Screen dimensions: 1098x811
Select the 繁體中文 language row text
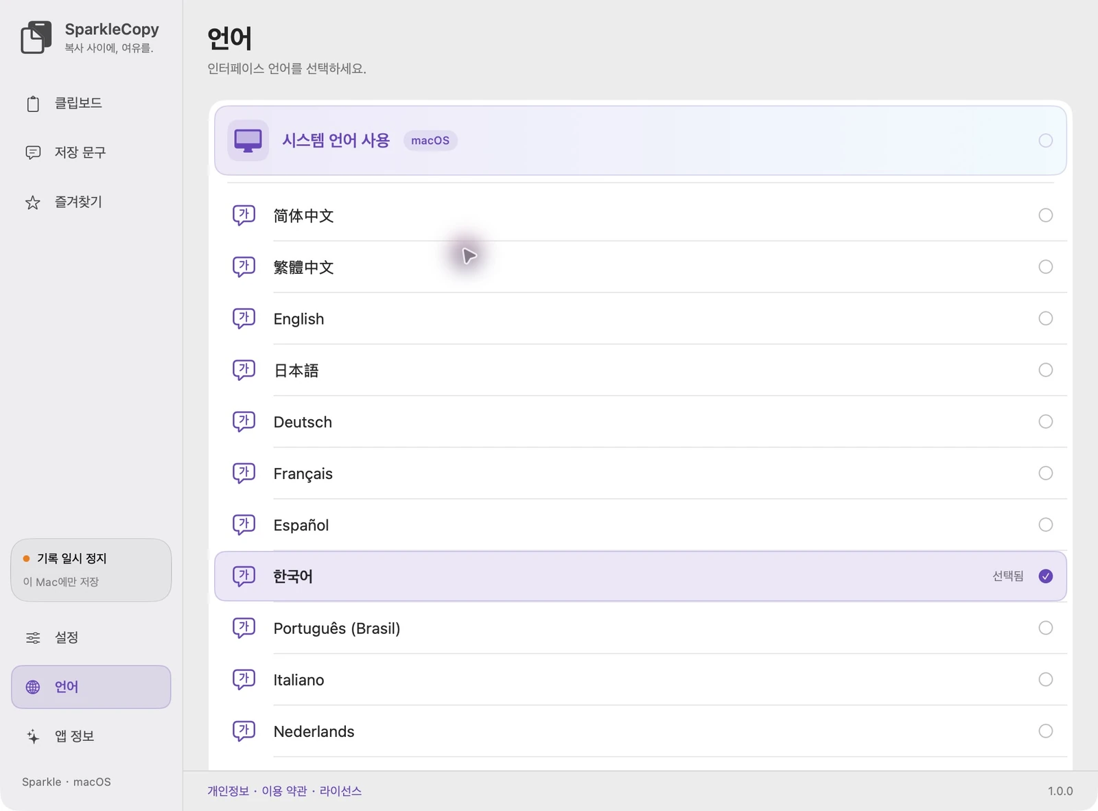click(x=303, y=267)
